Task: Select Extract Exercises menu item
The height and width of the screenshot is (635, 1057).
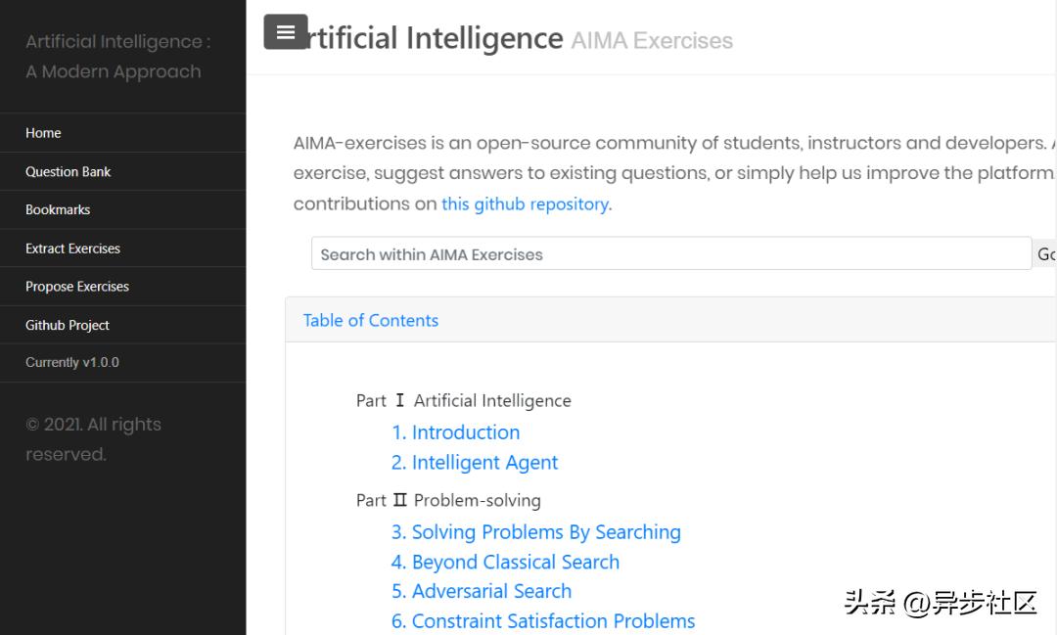Action: pos(72,249)
